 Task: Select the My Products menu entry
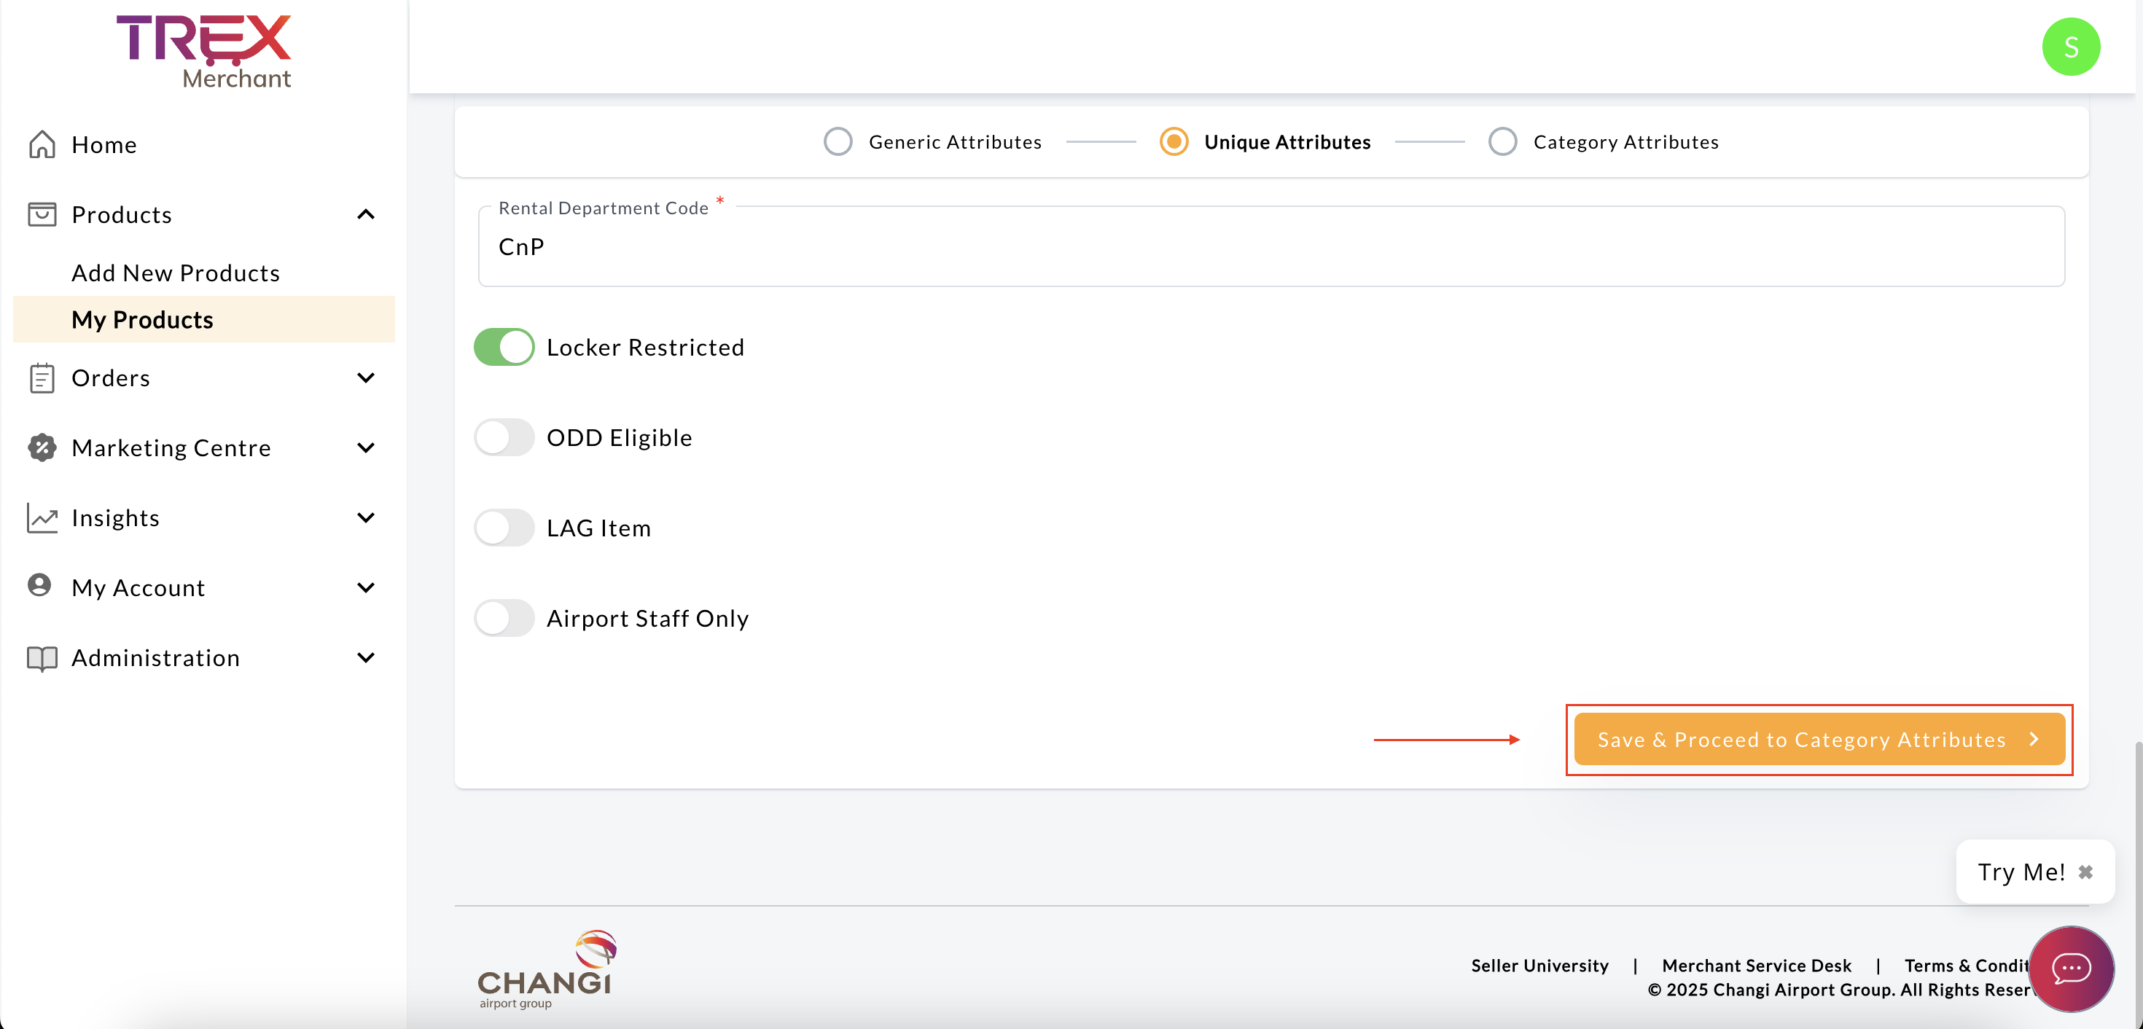click(142, 320)
